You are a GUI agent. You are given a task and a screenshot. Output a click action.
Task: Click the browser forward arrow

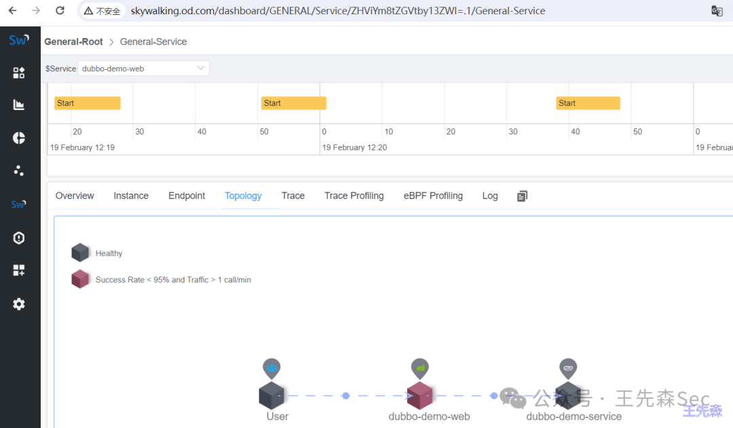pyautogui.click(x=36, y=10)
